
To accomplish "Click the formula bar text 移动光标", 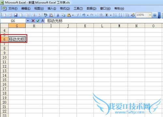I will (x=55, y=21).
